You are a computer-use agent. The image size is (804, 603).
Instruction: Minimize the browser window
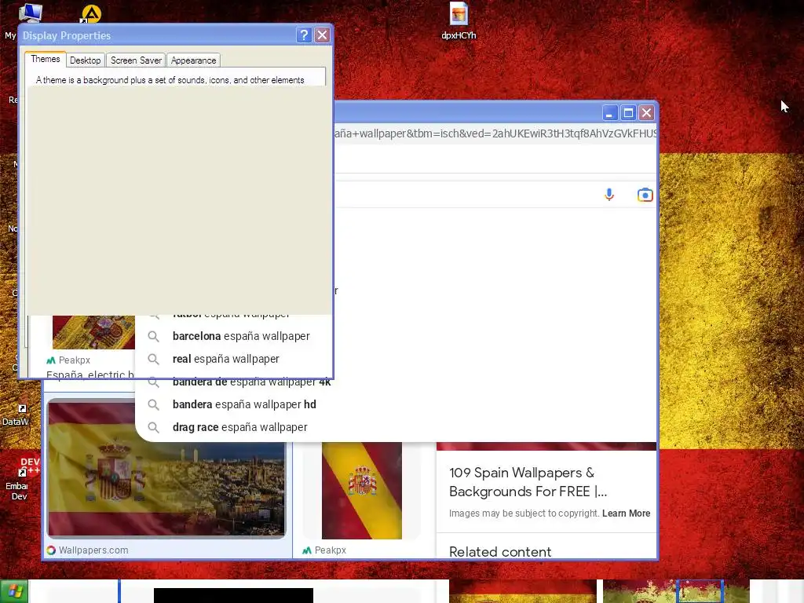609,113
